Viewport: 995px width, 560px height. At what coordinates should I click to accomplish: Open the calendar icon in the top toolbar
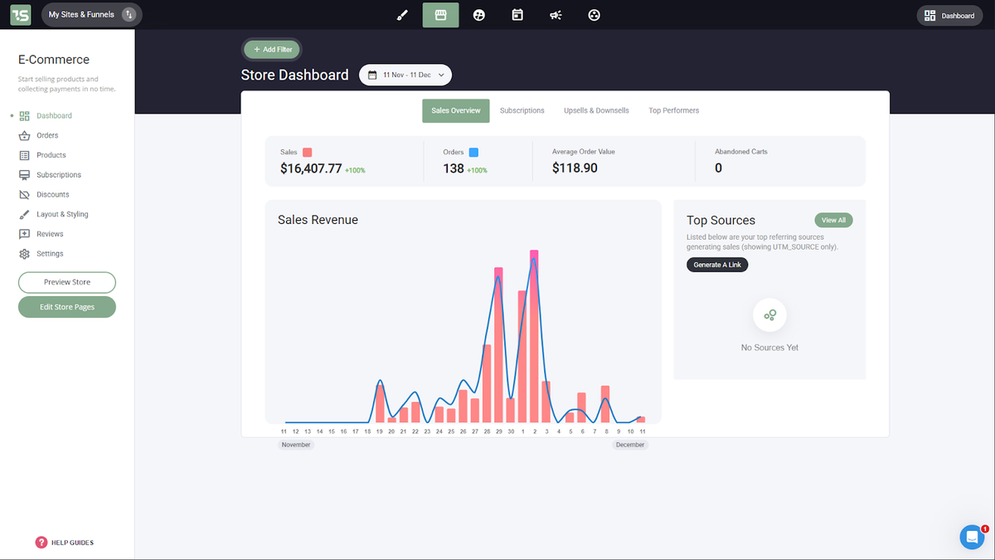point(517,14)
